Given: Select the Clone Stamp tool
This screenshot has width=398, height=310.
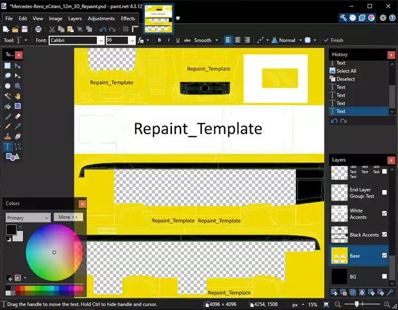Looking at the screenshot, I should point(8,136).
